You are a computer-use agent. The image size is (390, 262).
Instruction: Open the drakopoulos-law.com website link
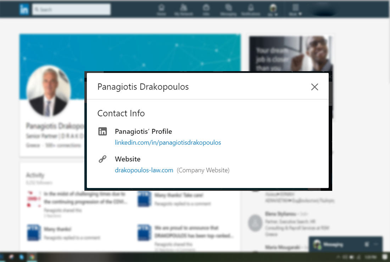(144, 170)
